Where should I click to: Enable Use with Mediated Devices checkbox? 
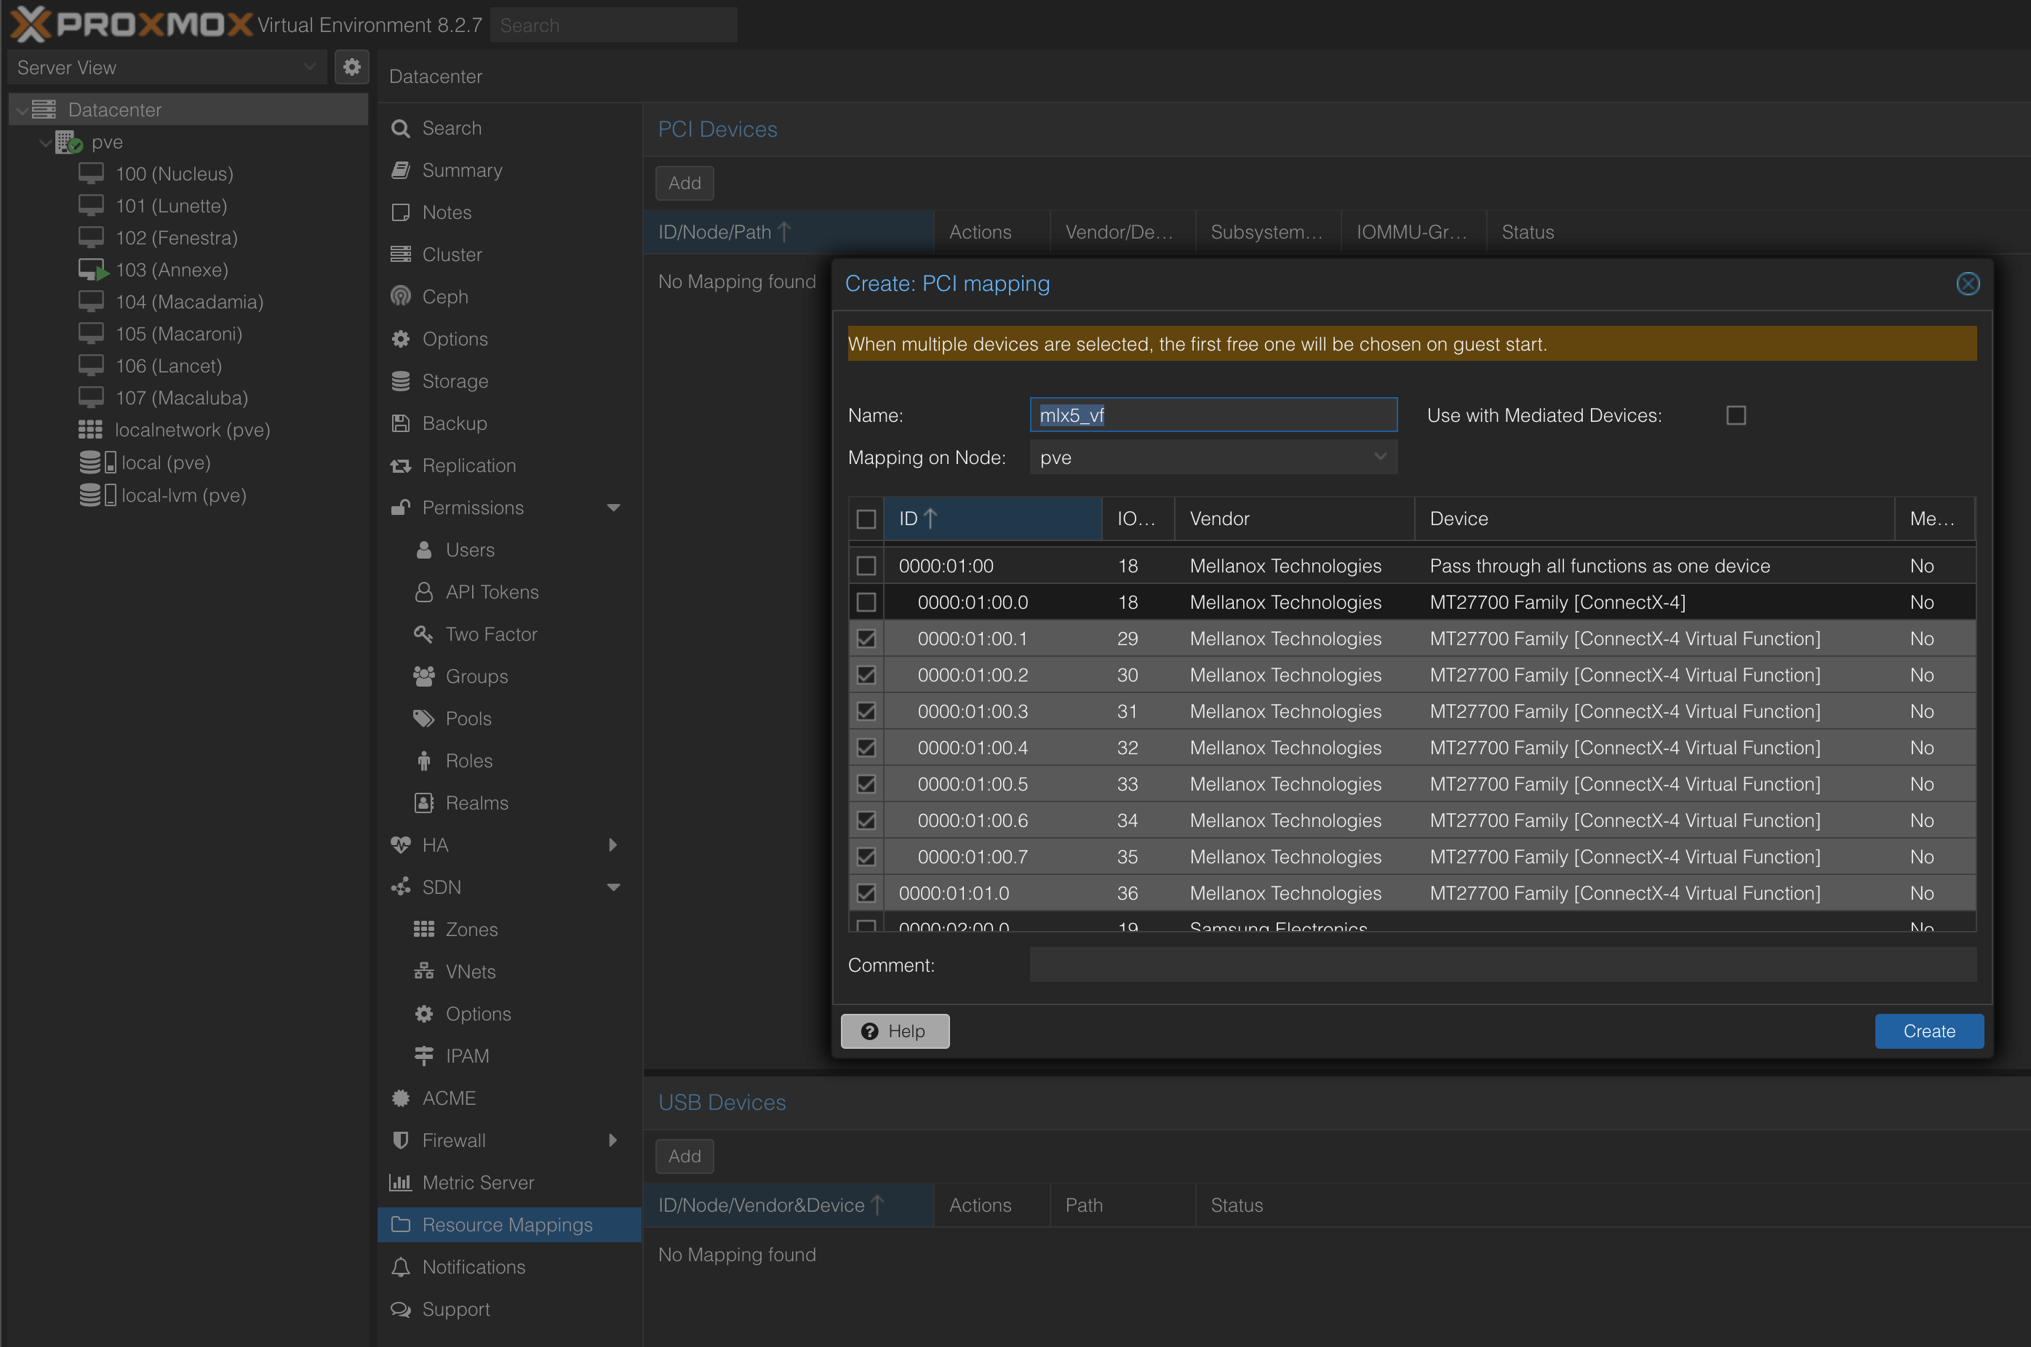(1736, 415)
